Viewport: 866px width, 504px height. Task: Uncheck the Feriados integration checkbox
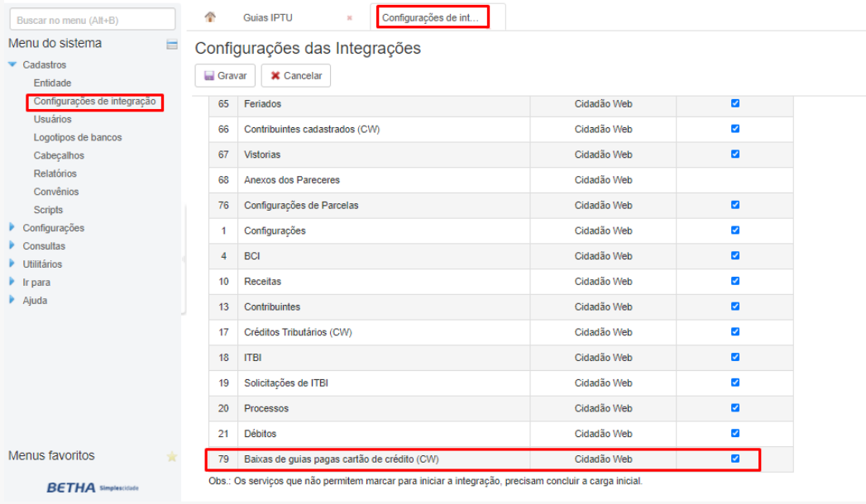[734, 103]
